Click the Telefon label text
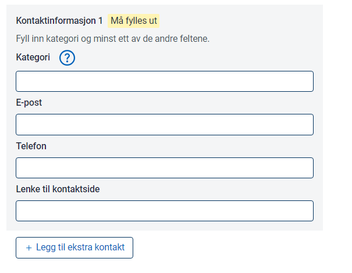Screen dimensions: 352x273 (31, 146)
